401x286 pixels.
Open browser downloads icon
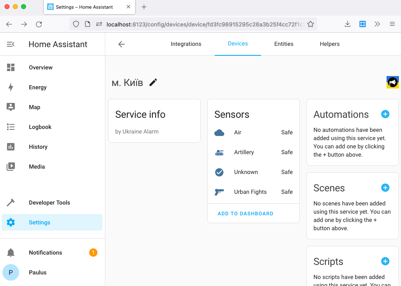tap(348, 24)
